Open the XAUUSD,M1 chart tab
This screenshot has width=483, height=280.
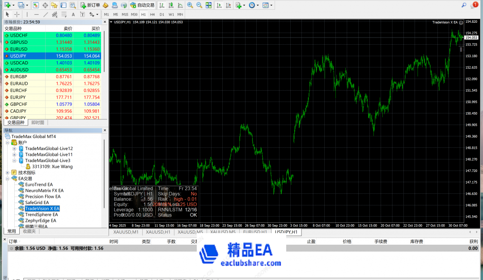point(126,232)
